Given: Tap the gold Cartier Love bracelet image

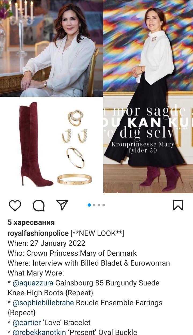Looking at the screenshot, I should [x=74, y=179].
